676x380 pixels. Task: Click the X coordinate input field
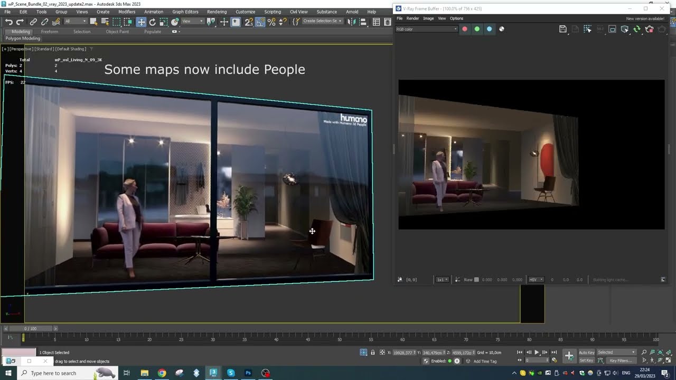406,353
